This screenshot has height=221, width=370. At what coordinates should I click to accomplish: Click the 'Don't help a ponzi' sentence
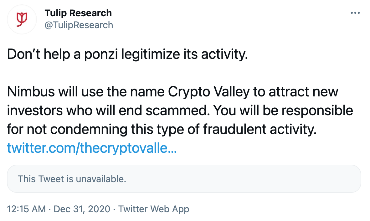127,54
